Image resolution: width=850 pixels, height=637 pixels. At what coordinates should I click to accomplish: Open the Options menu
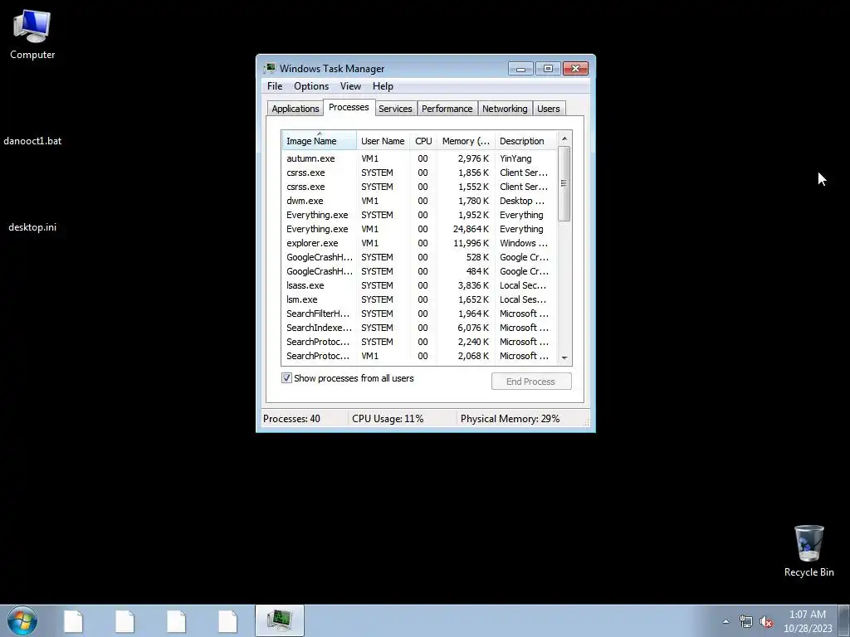[311, 86]
